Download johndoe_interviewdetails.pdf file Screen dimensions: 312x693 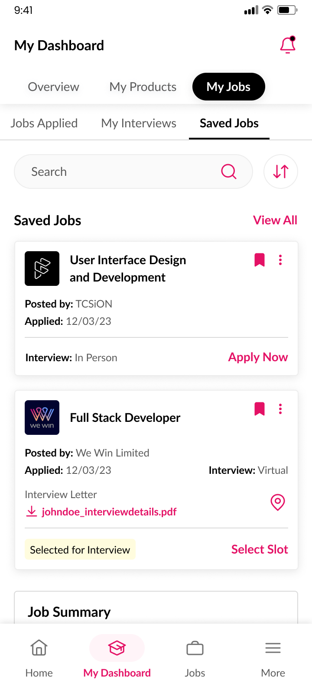tap(109, 512)
